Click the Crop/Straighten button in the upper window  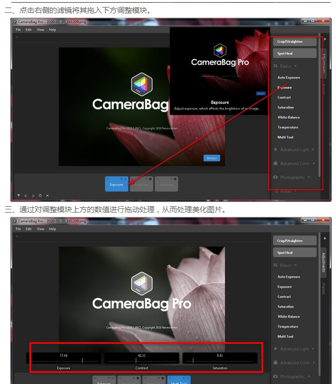pos(295,42)
